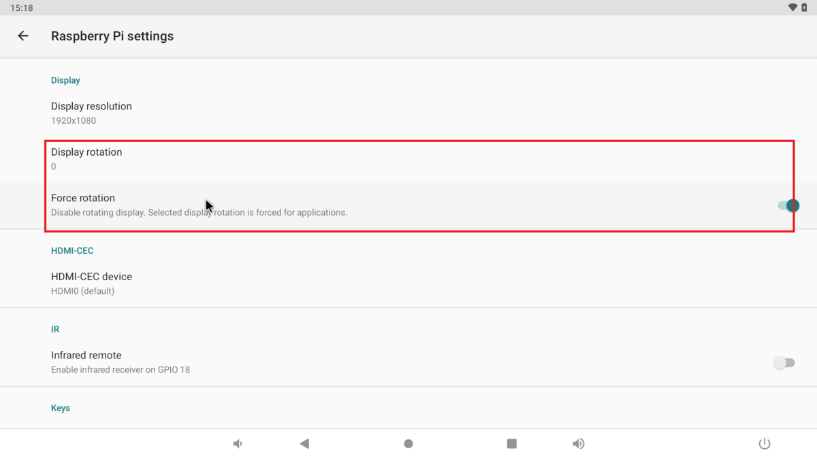Click the Force rotation label
Viewport: 817px width, 459px height.
click(83, 198)
